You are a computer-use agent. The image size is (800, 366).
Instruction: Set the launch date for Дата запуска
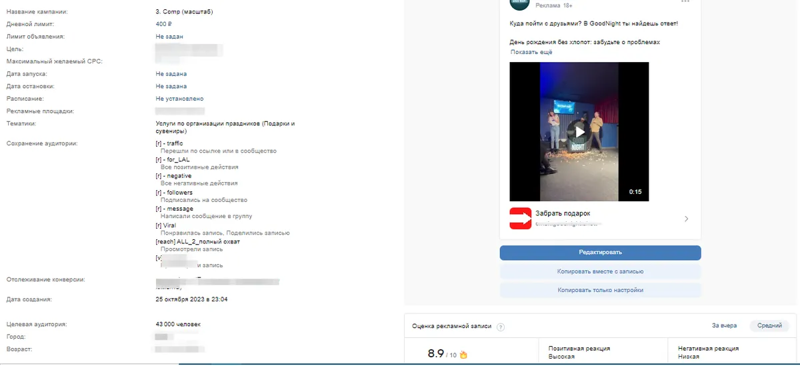171,74
